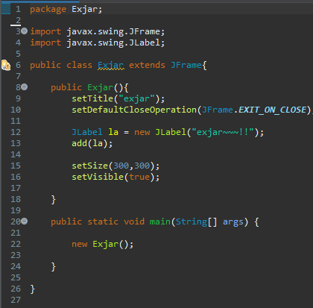Image resolution: width=313 pixels, height=308 pixels.
Task: Click setDefaultCloseOperation on line 10
Action: coord(134,110)
